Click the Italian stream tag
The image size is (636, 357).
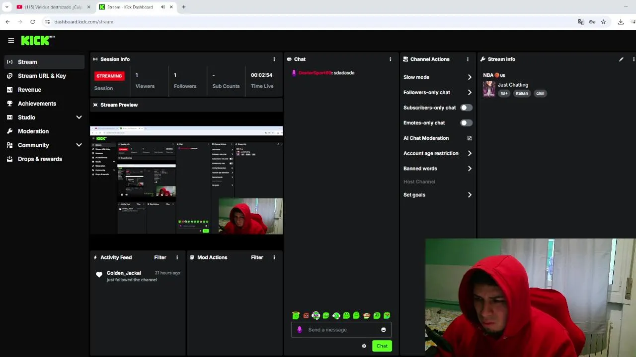[x=522, y=93]
